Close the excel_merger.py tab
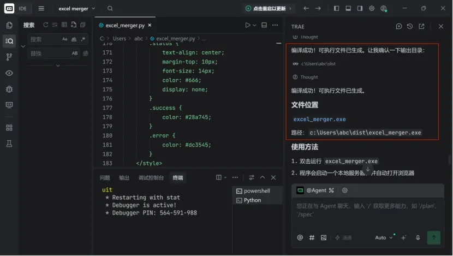 150,25
